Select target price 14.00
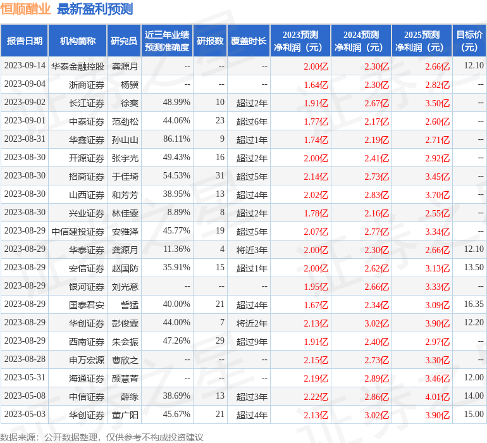 [474, 396]
